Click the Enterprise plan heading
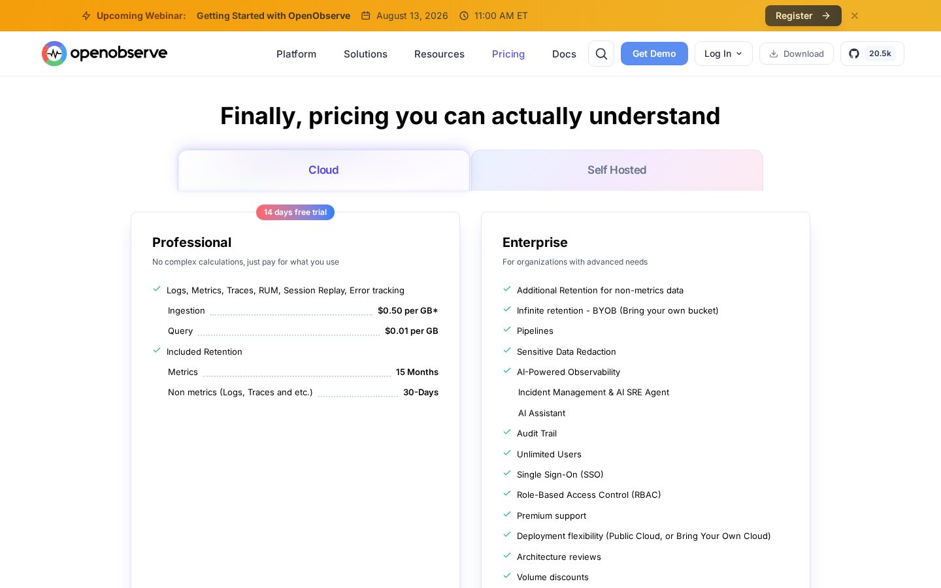The width and height of the screenshot is (941, 588). (535, 242)
